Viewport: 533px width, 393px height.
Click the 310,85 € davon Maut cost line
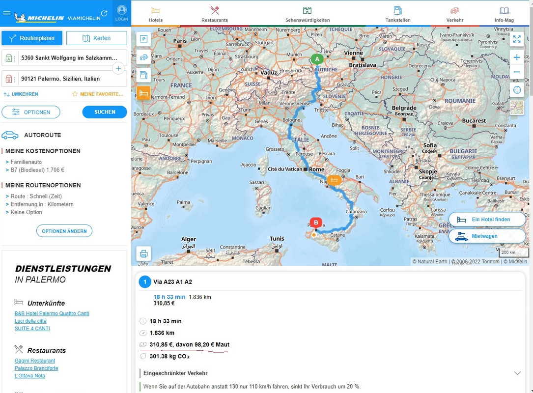(x=189, y=344)
